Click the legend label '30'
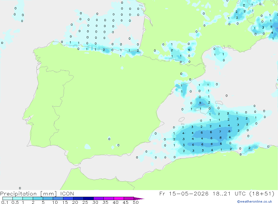 (95, 202)
